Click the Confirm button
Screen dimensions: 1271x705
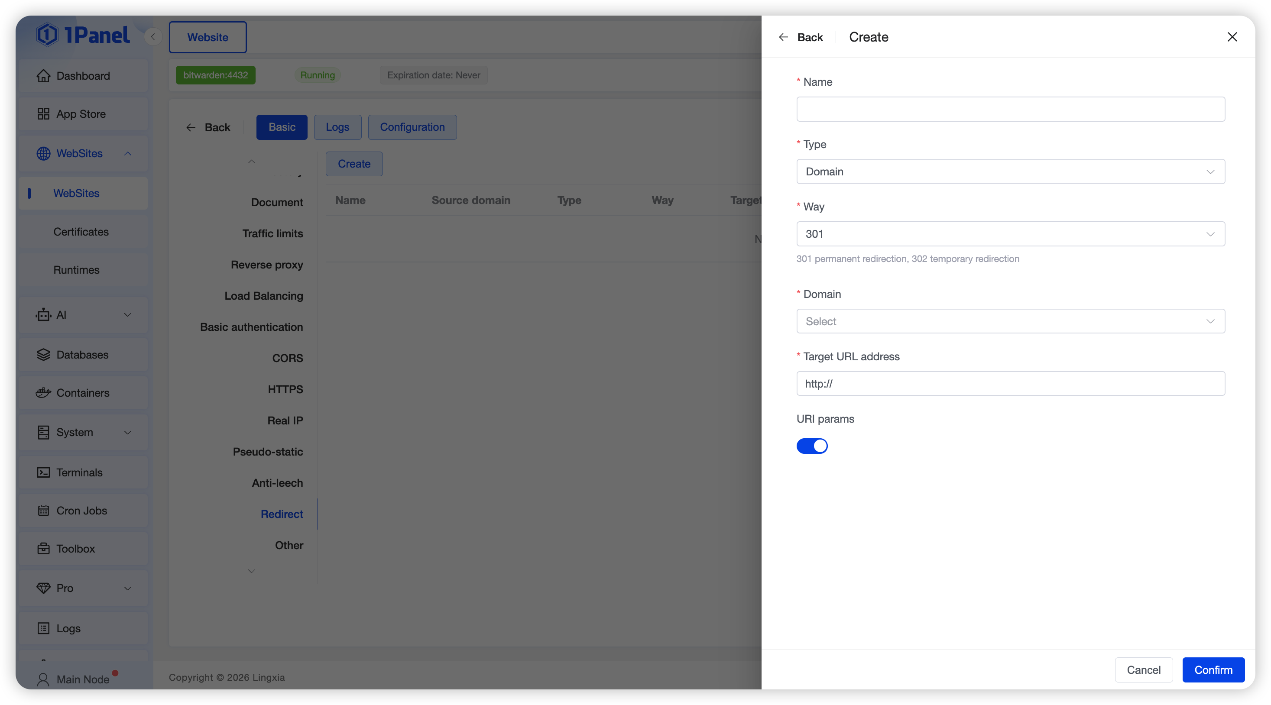click(x=1213, y=670)
